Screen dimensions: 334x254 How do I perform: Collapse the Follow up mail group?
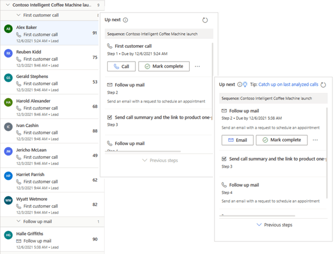click(19, 221)
